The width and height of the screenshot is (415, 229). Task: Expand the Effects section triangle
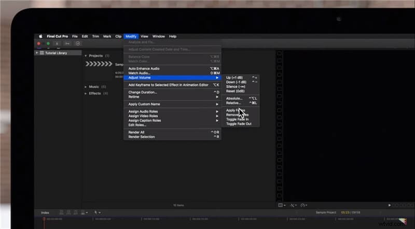(x=86, y=93)
